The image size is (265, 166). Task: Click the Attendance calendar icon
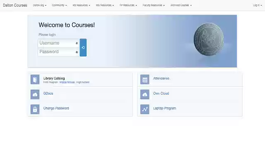[145, 79]
